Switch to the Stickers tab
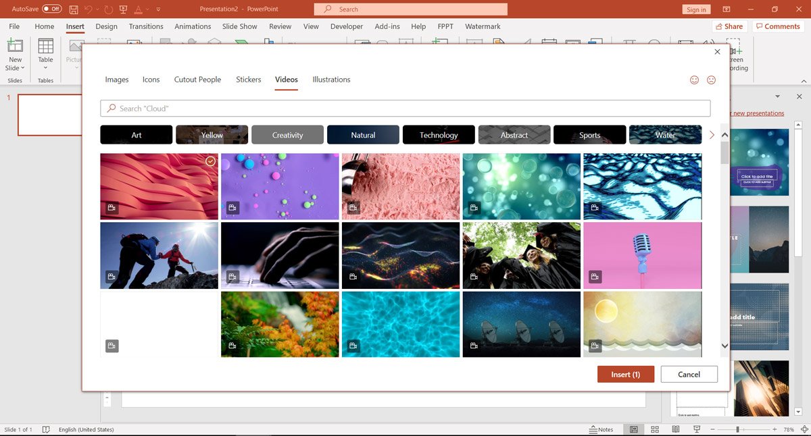 (x=248, y=80)
